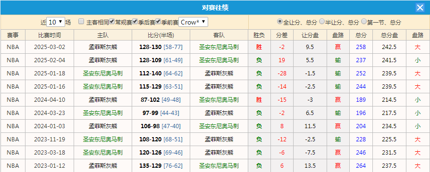Screen dimensions: 430x172
Task: Click the 比赛时间 column header
Action: [x=50, y=35]
